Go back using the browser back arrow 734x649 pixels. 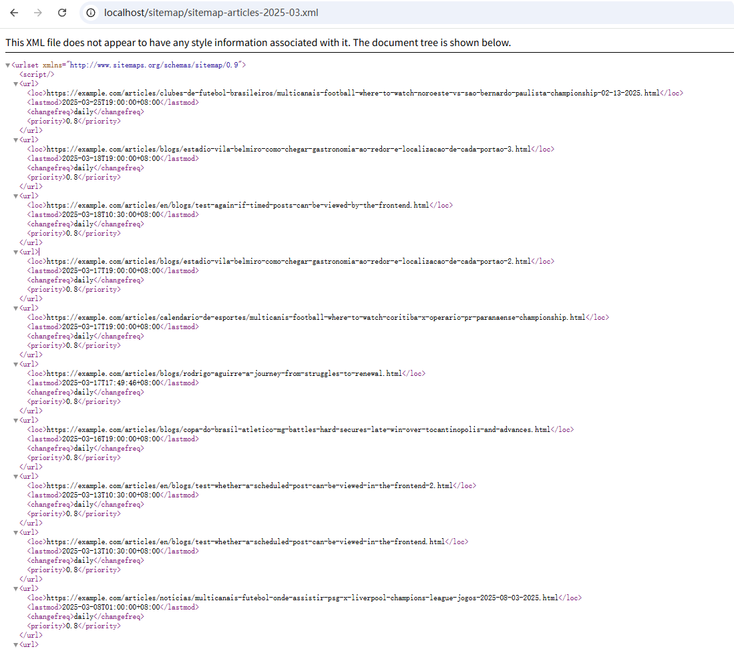(14, 13)
